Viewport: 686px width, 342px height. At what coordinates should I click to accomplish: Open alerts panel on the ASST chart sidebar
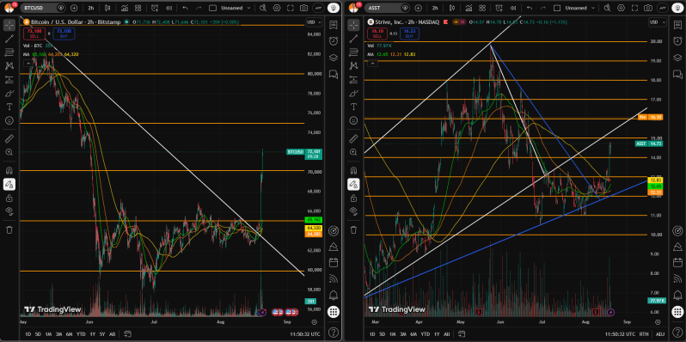[677, 40]
